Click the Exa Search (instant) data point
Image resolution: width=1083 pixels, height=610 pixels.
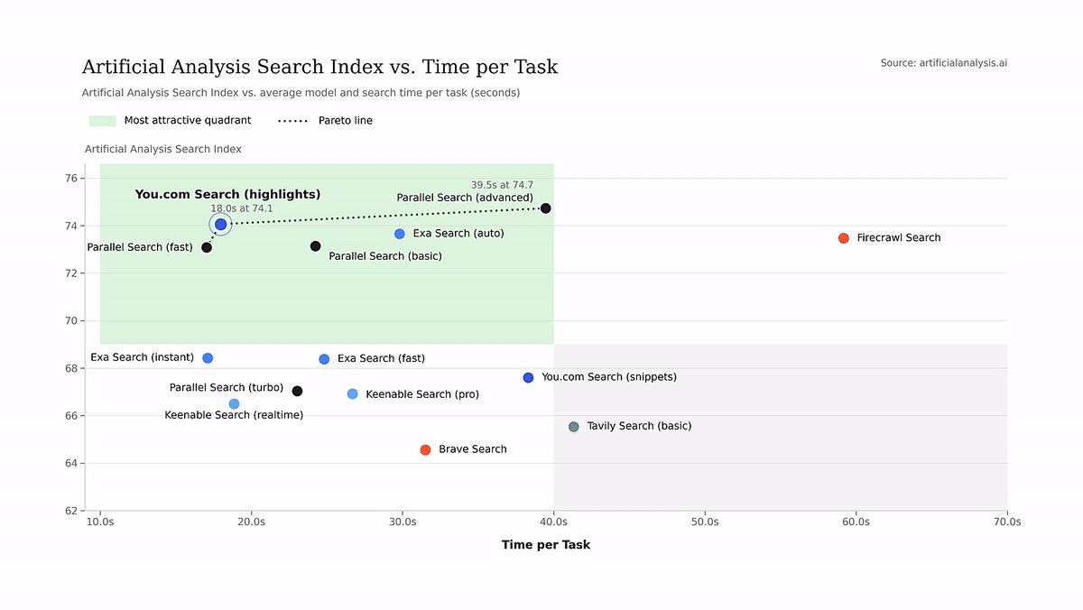[x=208, y=358]
